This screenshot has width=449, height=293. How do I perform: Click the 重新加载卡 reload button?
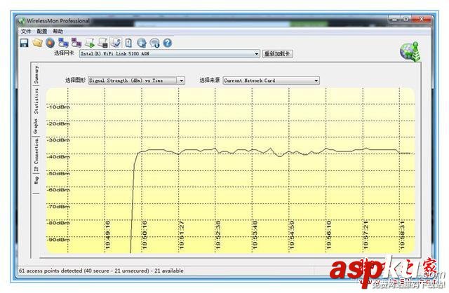point(278,54)
